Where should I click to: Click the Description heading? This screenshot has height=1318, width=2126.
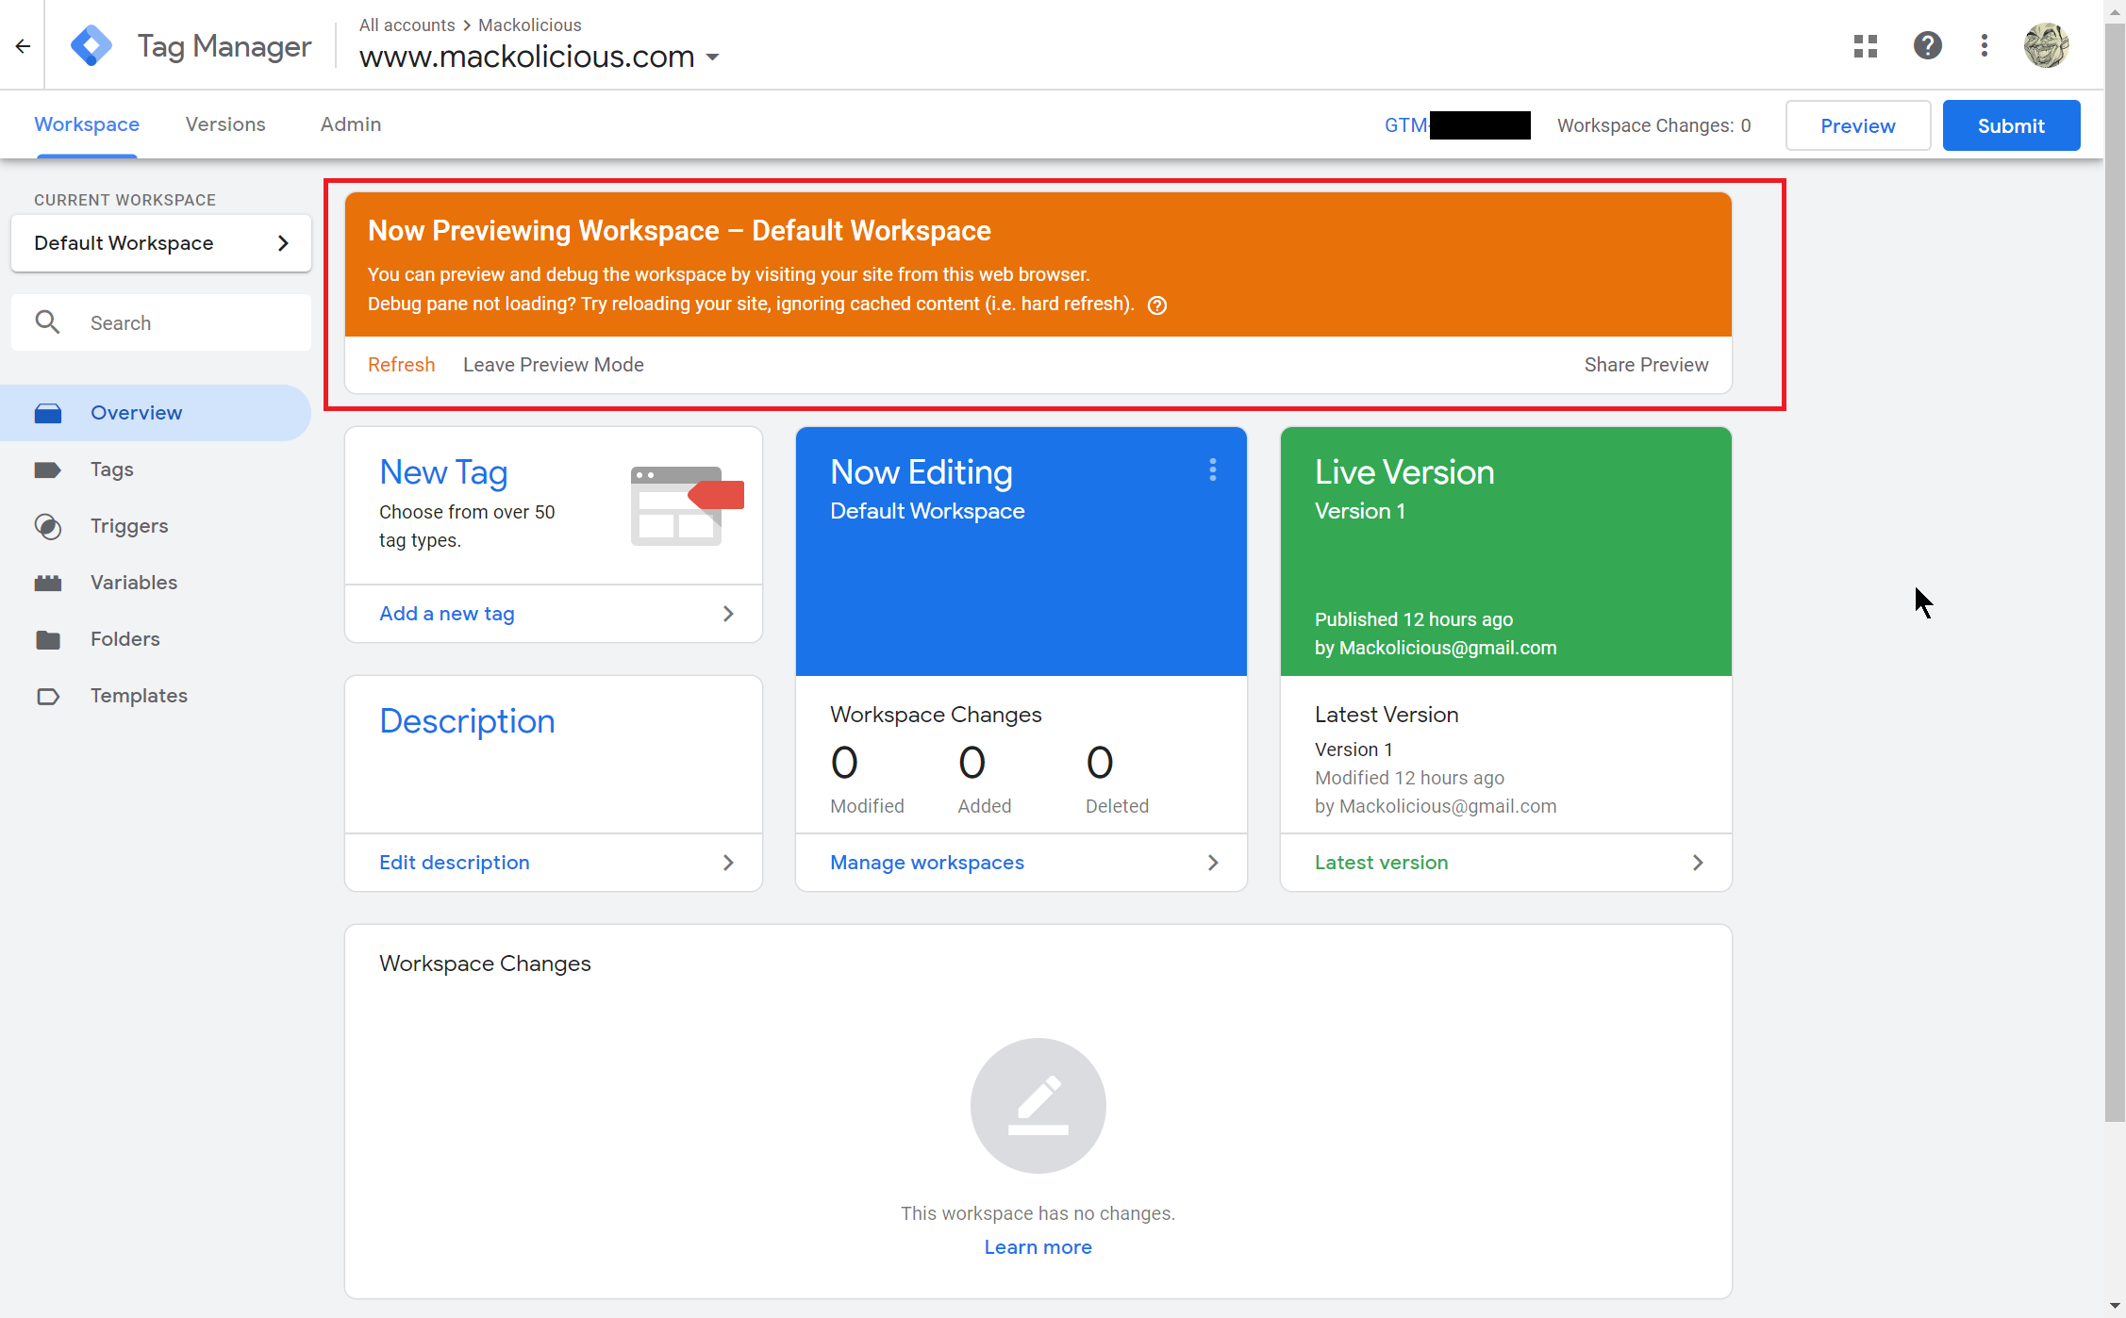467,721
